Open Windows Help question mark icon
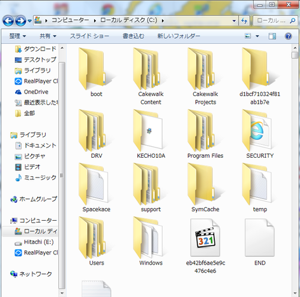This screenshot has height=297, width=300. pyautogui.click(x=288, y=36)
